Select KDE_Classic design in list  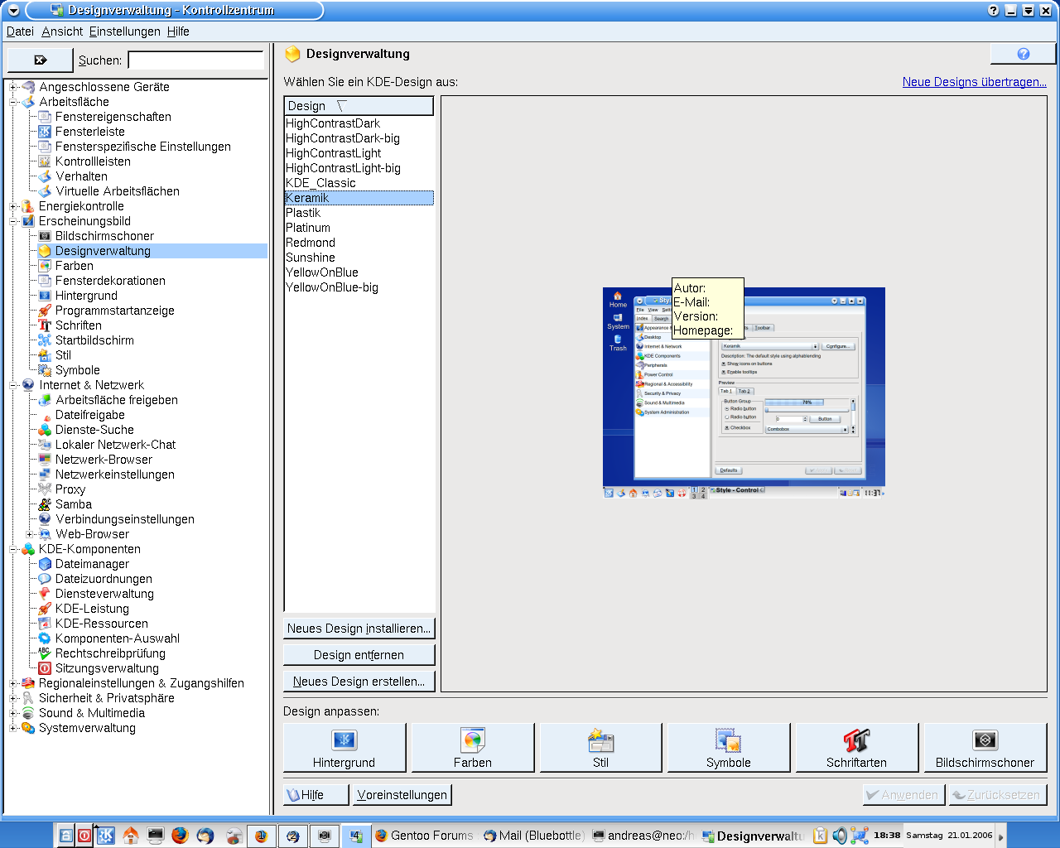pyautogui.click(x=359, y=183)
